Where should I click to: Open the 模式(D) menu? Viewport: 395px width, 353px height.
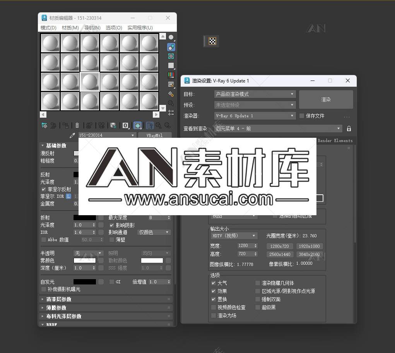click(x=48, y=28)
